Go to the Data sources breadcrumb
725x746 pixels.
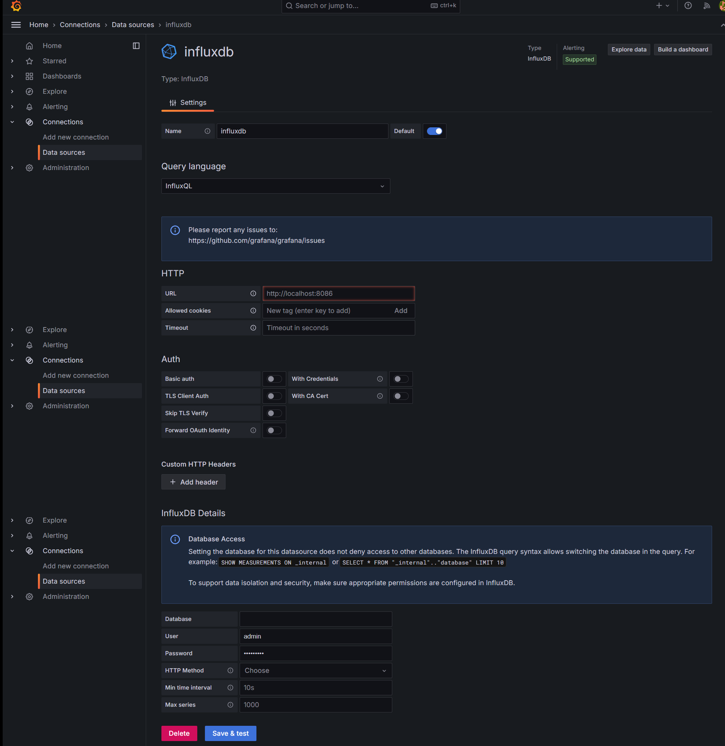[x=133, y=25]
